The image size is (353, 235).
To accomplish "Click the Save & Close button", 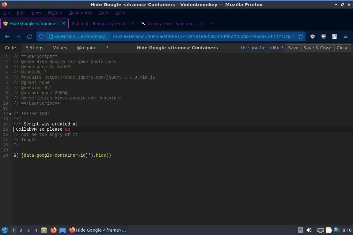I will (317, 48).
